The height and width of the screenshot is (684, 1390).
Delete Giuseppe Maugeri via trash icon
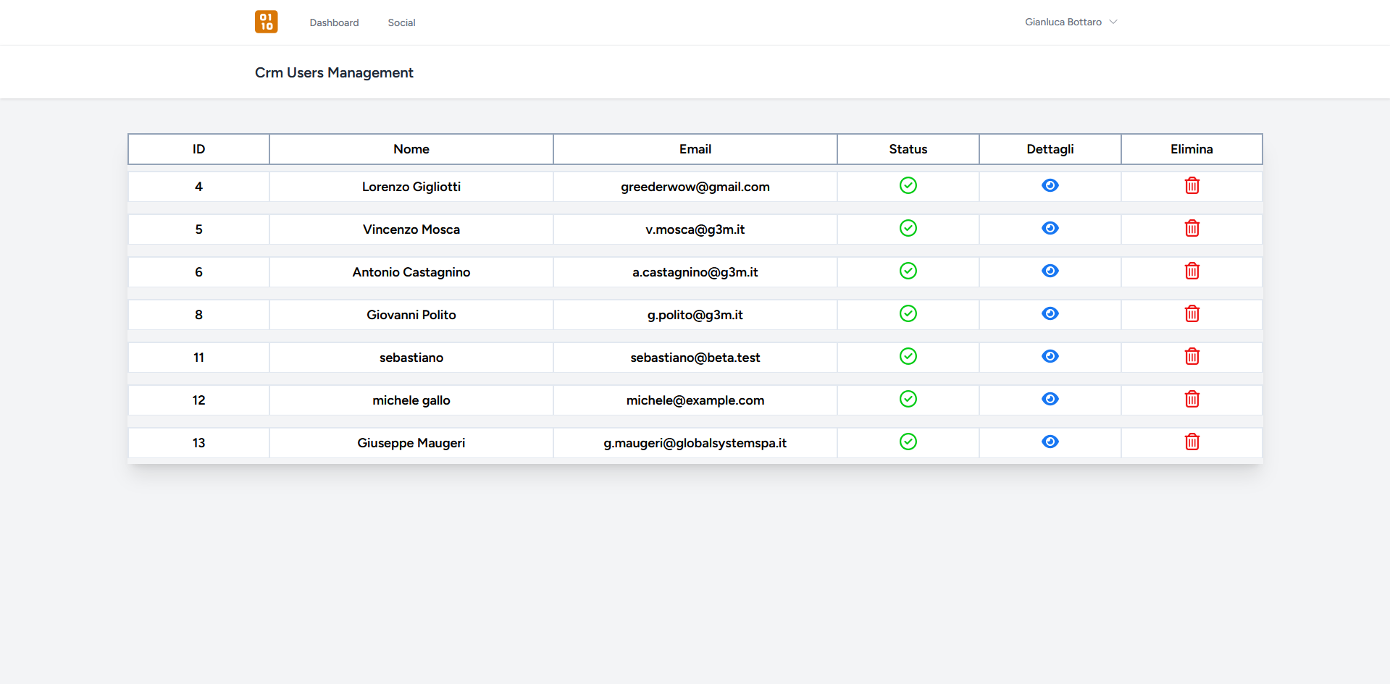tap(1192, 442)
